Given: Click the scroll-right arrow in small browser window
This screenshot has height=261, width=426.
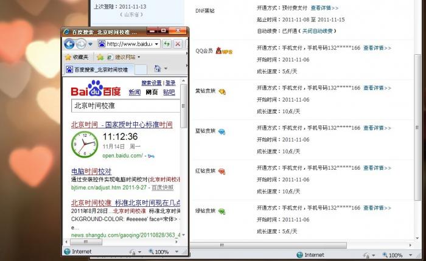Looking at the screenshot, I should point(176,242).
